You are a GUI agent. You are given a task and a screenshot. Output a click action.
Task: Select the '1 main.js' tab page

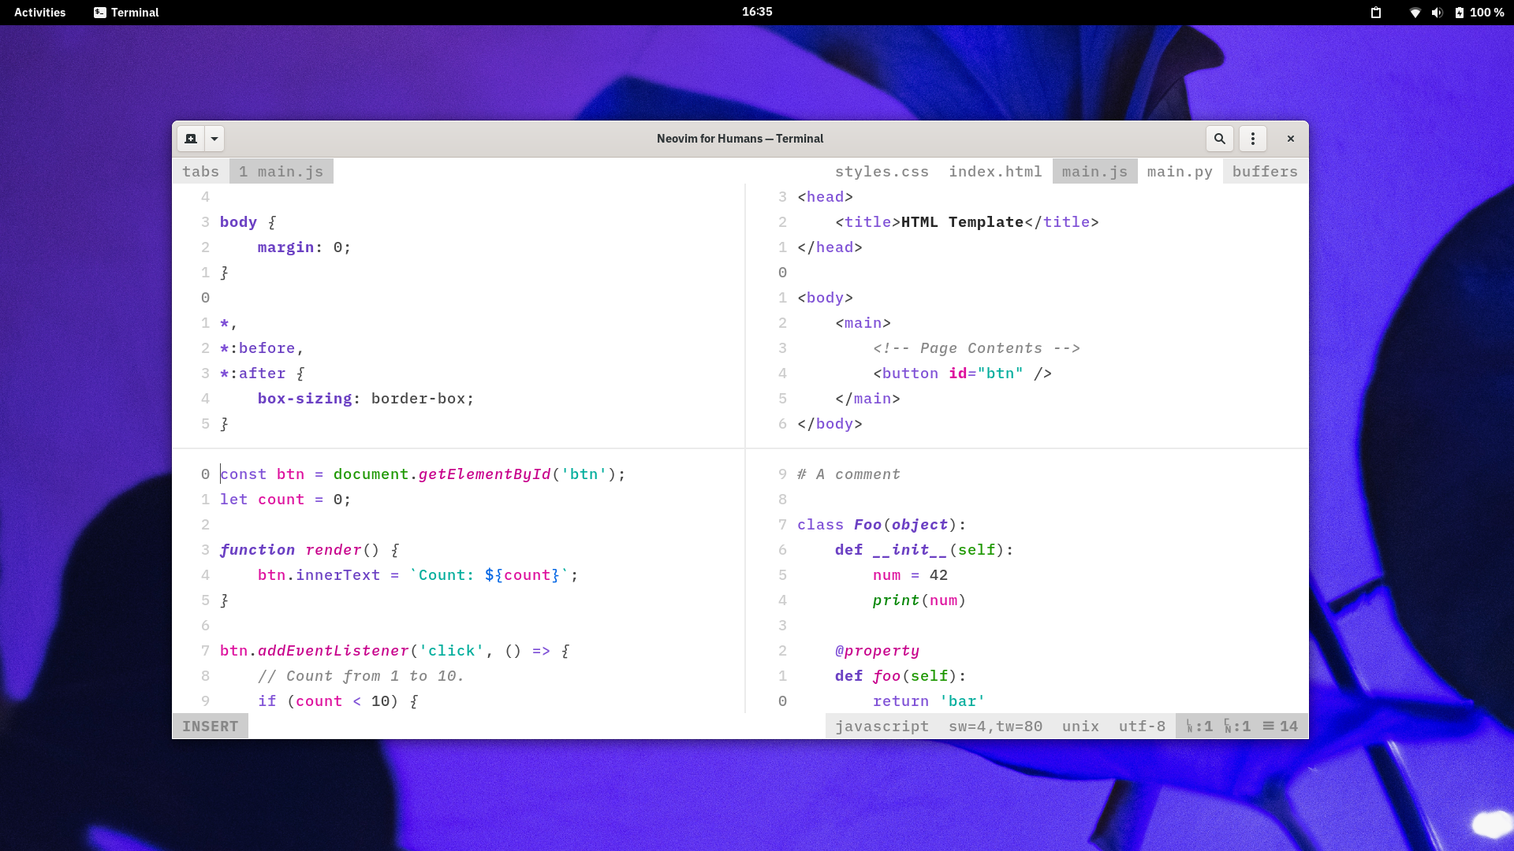click(282, 172)
